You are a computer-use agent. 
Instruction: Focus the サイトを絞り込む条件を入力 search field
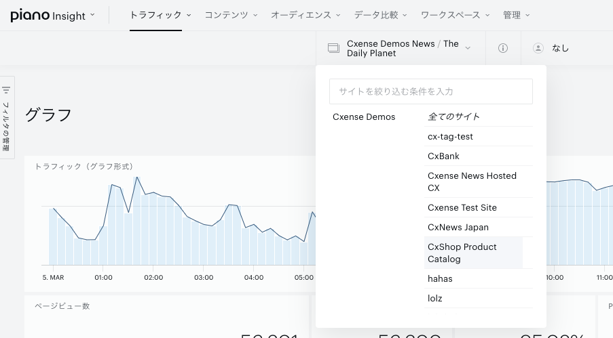[x=431, y=91]
